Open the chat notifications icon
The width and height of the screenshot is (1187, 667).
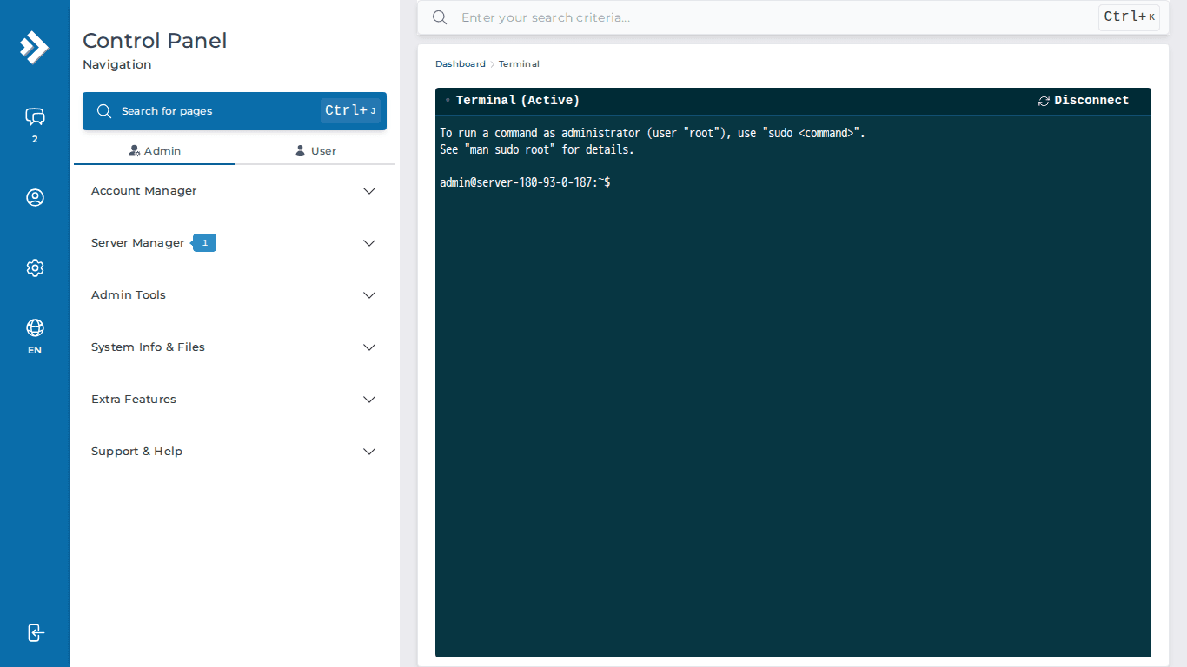point(35,116)
